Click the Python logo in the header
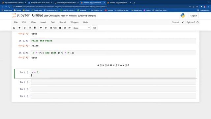 click(x=183, y=16)
